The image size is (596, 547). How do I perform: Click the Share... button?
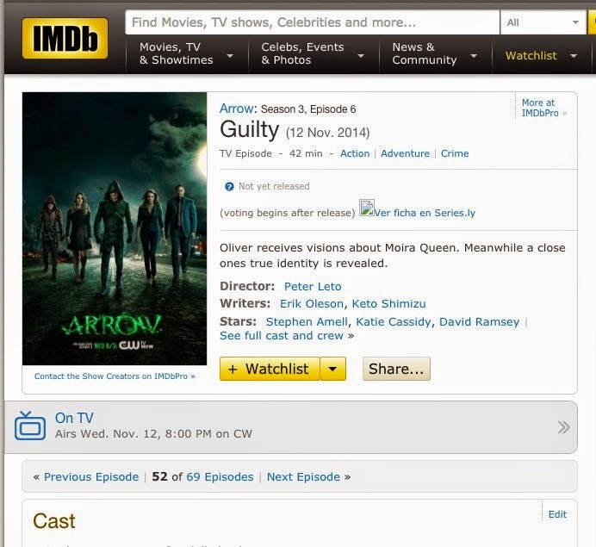(x=396, y=369)
